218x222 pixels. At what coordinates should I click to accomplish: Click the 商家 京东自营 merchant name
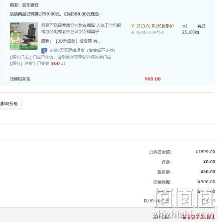click(x=24, y=5)
